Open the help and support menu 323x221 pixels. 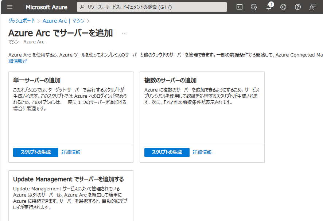click(297, 7)
